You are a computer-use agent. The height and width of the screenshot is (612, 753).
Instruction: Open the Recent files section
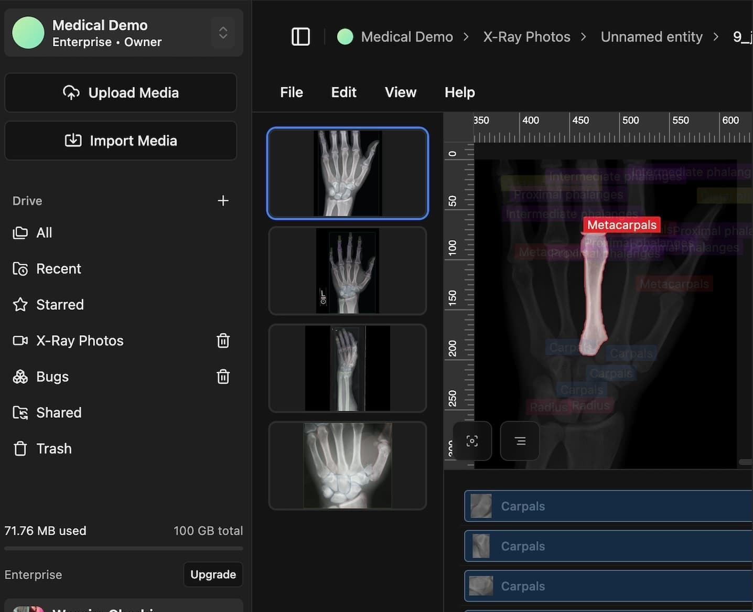58,269
